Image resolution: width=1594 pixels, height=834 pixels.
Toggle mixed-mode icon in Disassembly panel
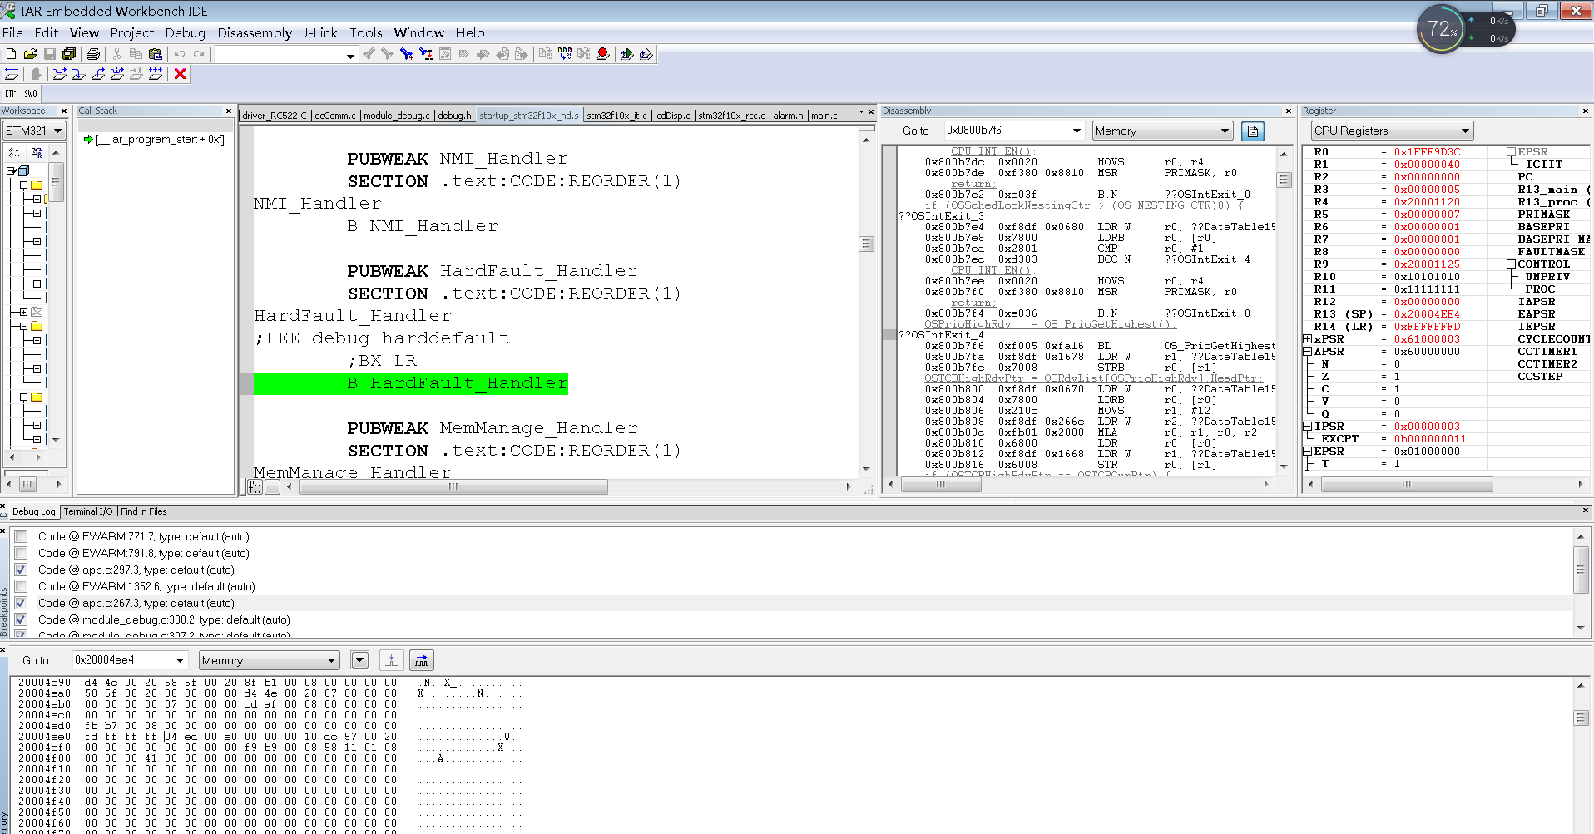click(1253, 131)
